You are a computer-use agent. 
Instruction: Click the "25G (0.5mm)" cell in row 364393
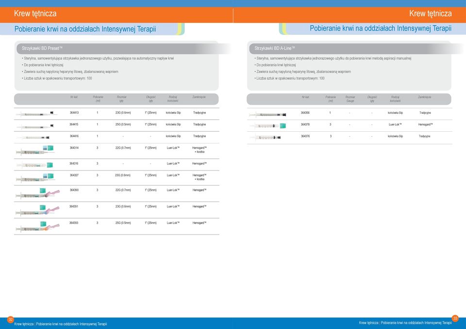[x=123, y=222]
